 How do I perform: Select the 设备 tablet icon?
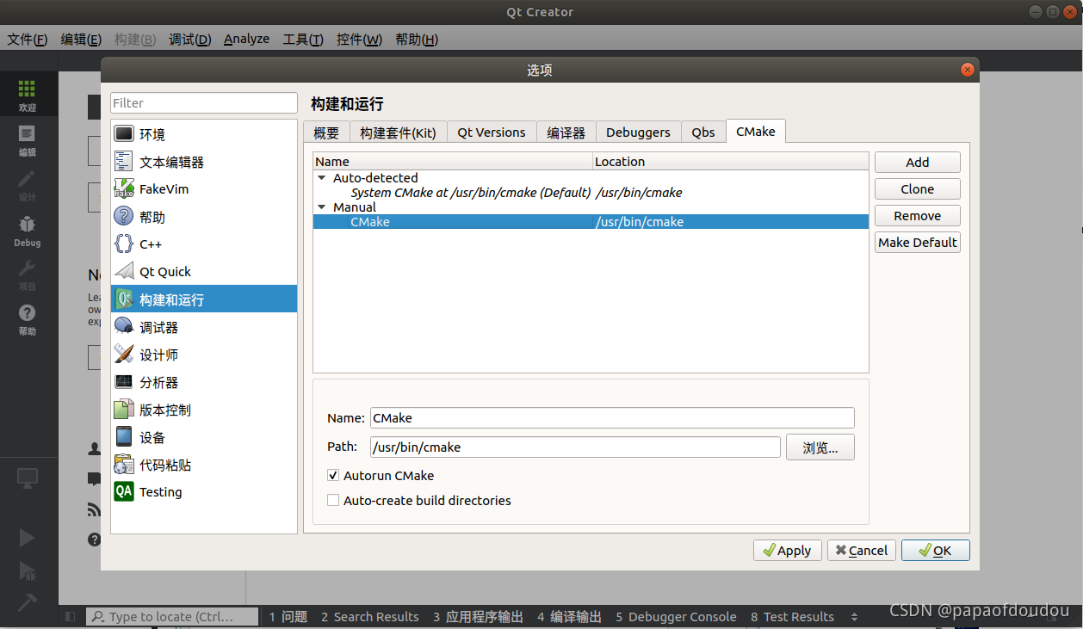125,437
